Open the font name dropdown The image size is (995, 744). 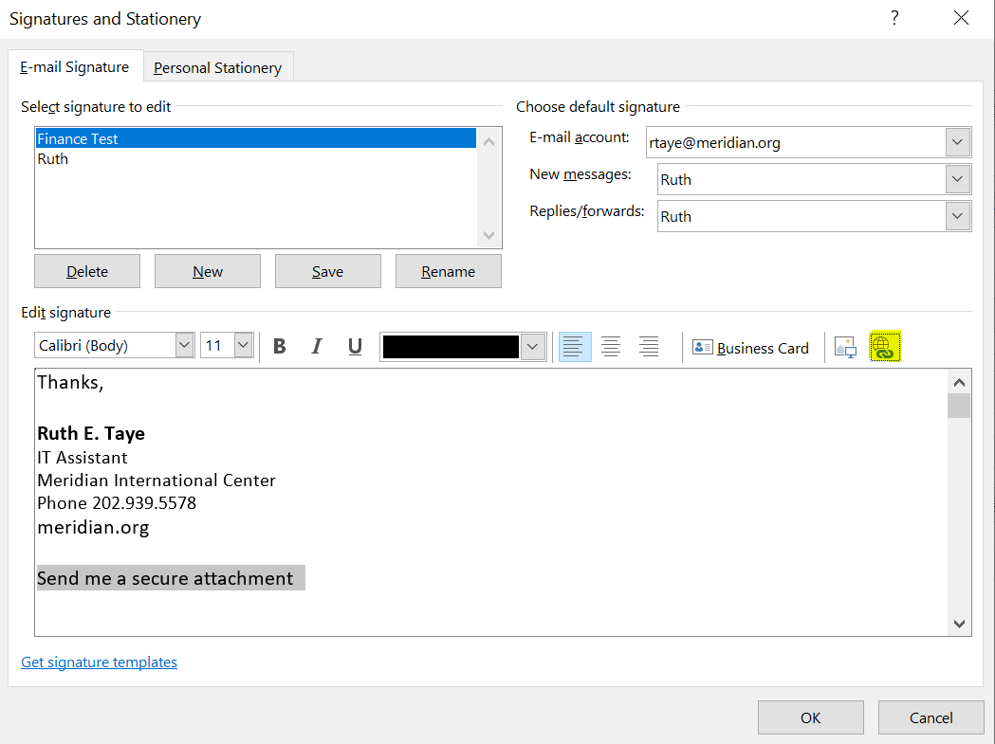coord(184,346)
